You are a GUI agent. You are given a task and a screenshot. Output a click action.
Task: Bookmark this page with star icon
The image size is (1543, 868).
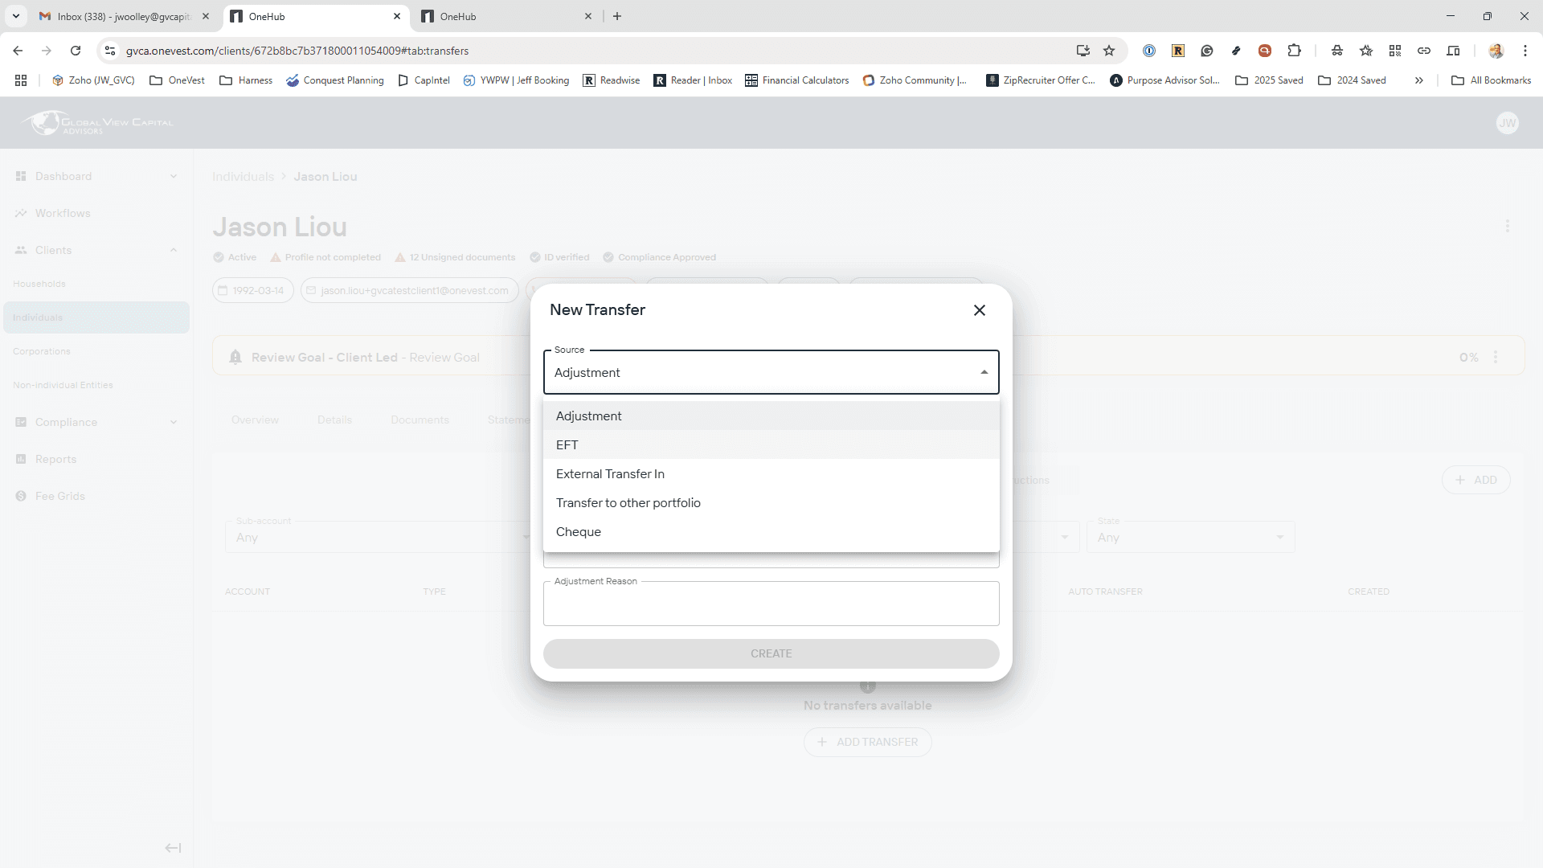pos(1109,51)
